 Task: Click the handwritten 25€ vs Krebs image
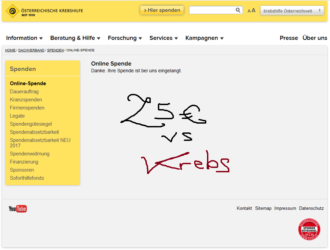point(175,134)
